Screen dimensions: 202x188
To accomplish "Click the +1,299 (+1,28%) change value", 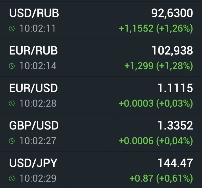I will coord(159,66).
